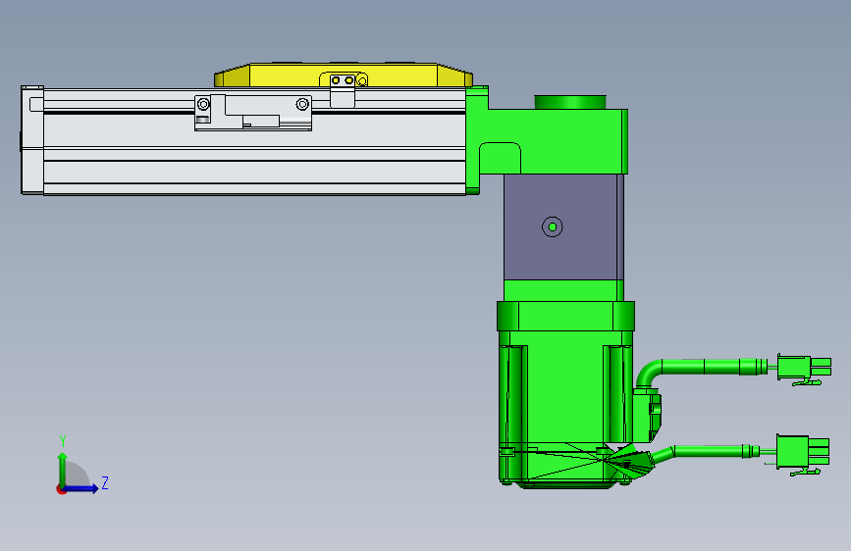851x551 pixels.
Task: Select the left end cap of the rail
Action: click(32, 140)
